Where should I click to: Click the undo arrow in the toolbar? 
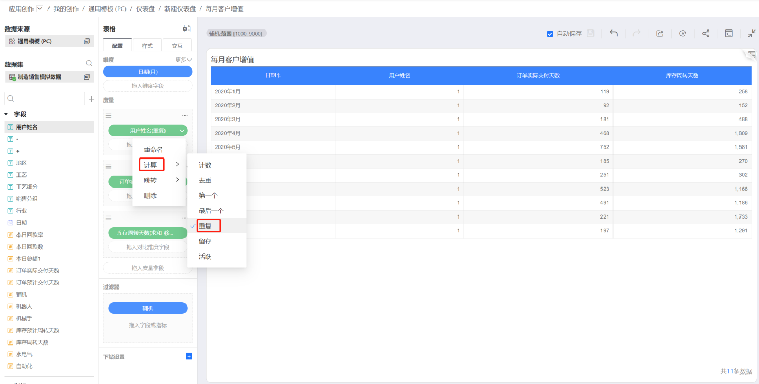click(x=614, y=33)
